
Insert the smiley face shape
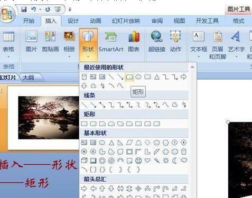138,161
